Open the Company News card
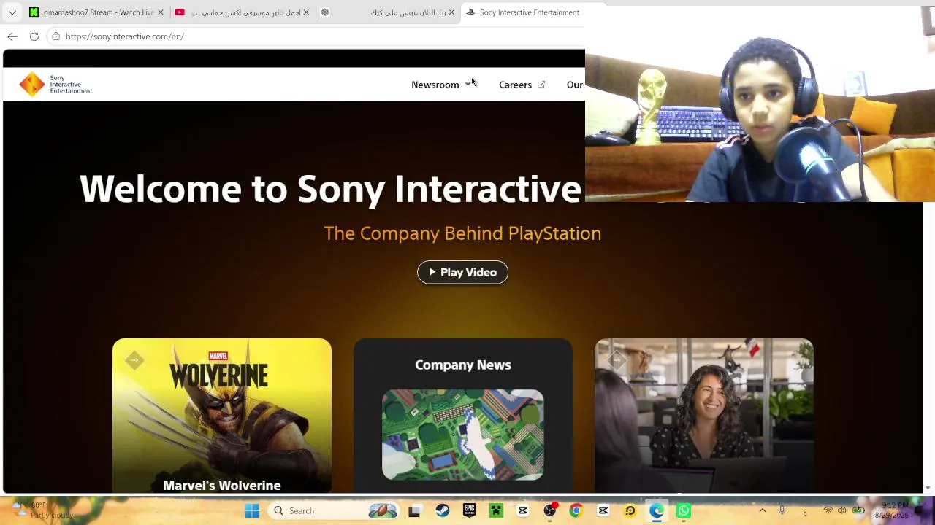This screenshot has width=935, height=525. pyautogui.click(x=463, y=416)
